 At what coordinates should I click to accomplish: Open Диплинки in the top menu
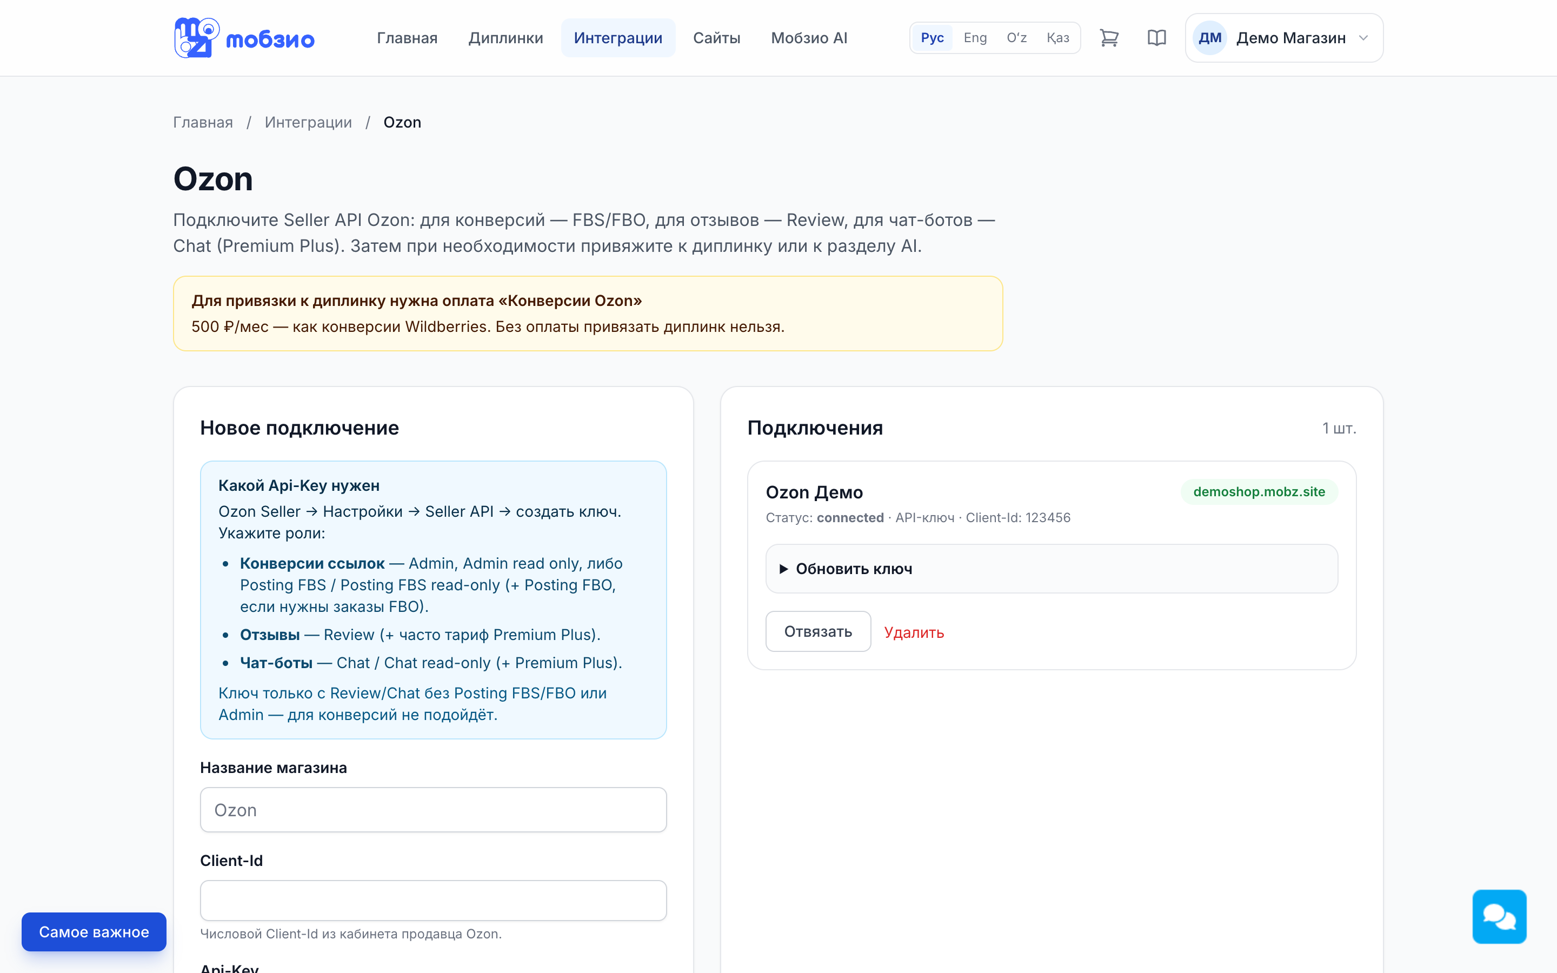505,38
